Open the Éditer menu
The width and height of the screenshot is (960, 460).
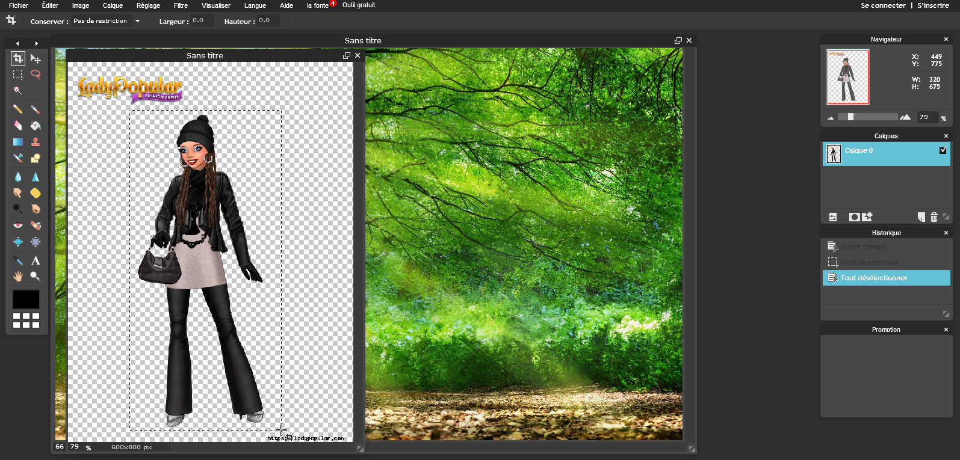pos(50,5)
